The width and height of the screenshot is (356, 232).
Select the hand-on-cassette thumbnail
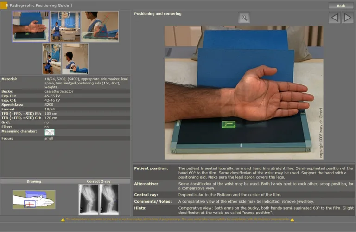tap(31, 26)
